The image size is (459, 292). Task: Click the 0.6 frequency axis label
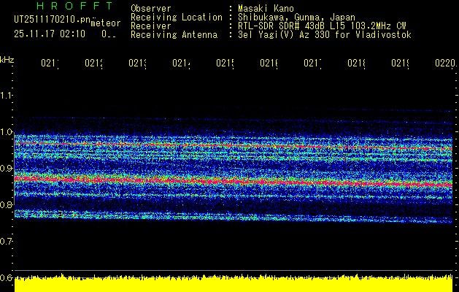pos(7,277)
